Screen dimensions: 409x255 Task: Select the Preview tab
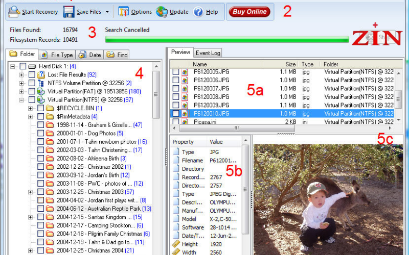pyautogui.click(x=180, y=52)
